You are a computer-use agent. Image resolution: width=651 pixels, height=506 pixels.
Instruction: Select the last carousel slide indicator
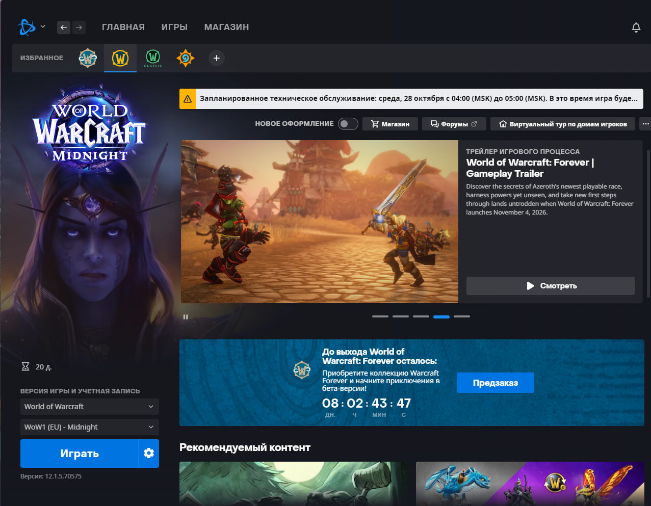pyautogui.click(x=462, y=316)
